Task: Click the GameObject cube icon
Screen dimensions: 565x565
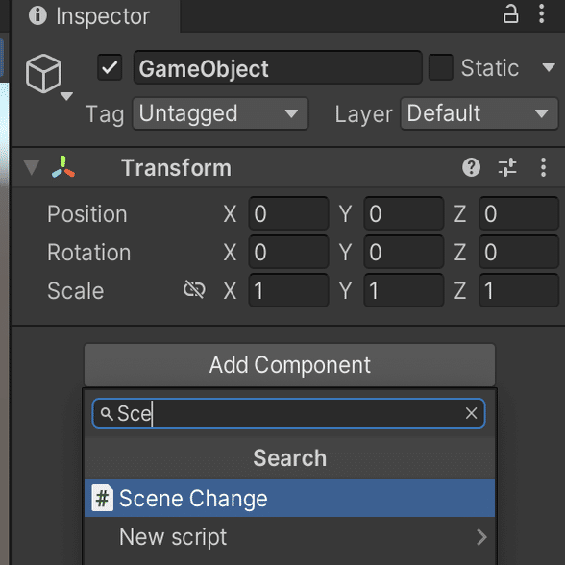Action: click(43, 73)
